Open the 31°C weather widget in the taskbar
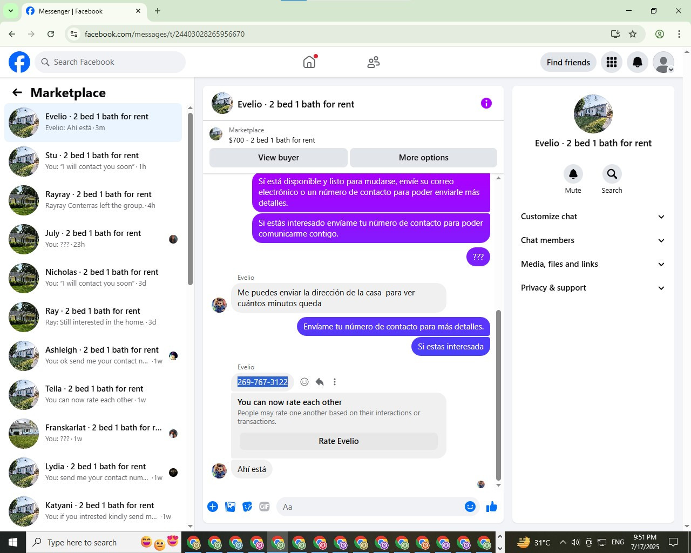This screenshot has width=691, height=553. click(533, 542)
